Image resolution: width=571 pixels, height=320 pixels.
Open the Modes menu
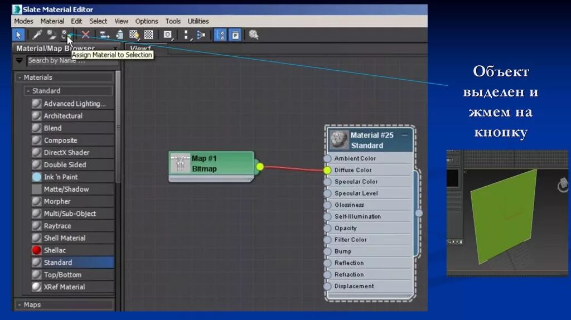pyautogui.click(x=23, y=21)
